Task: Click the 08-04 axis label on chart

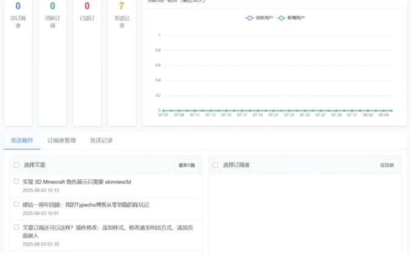Action: 384,115
